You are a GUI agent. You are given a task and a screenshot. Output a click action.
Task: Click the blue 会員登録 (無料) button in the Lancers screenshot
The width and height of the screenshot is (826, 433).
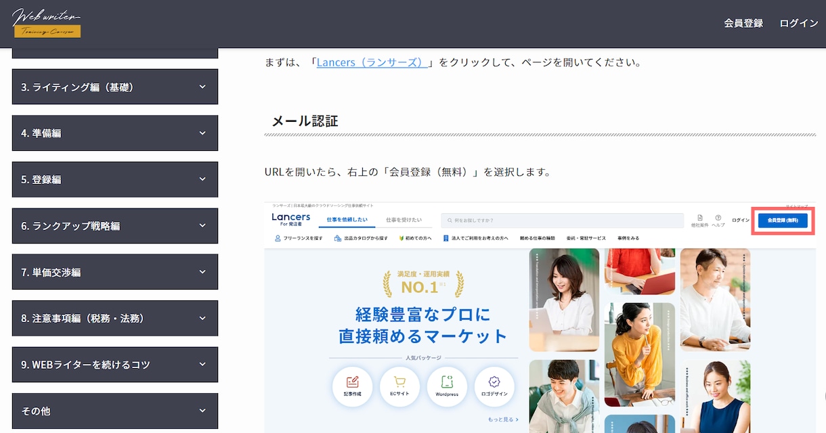tap(783, 221)
